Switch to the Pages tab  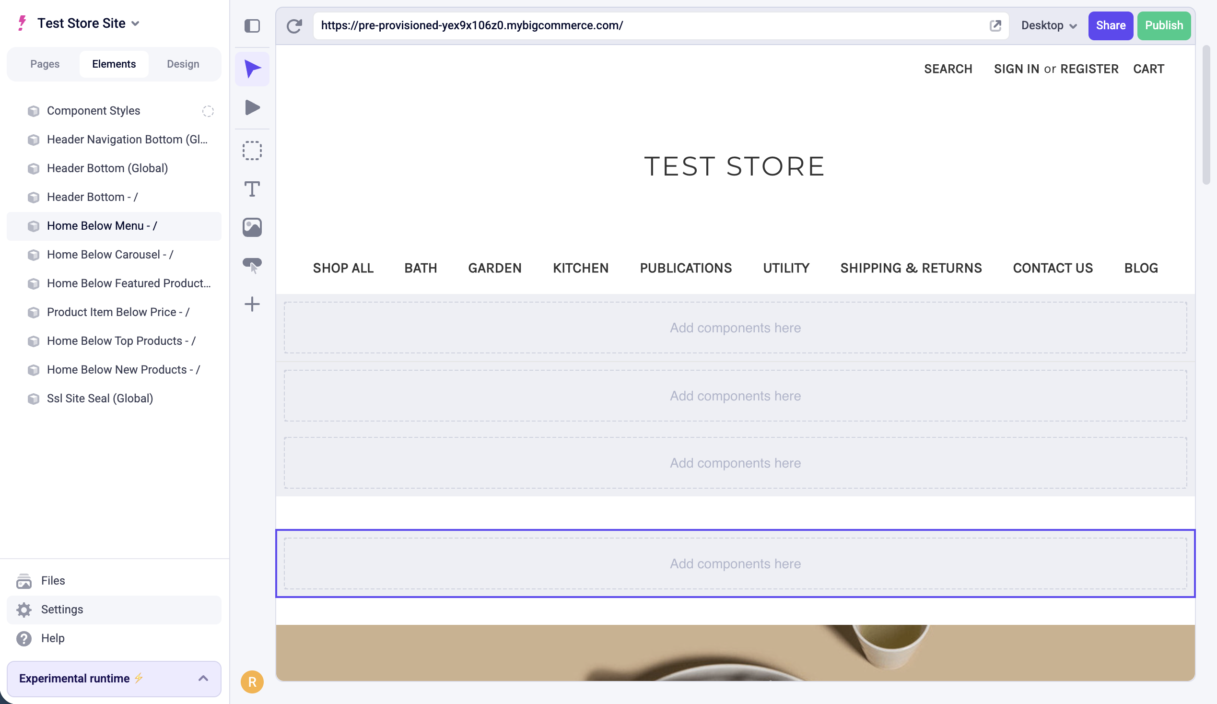(45, 64)
